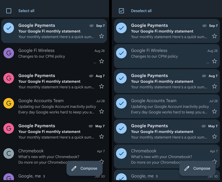Click the 'Select all' text label
Viewport: 222px width, 182px height.
tap(26, 11)
